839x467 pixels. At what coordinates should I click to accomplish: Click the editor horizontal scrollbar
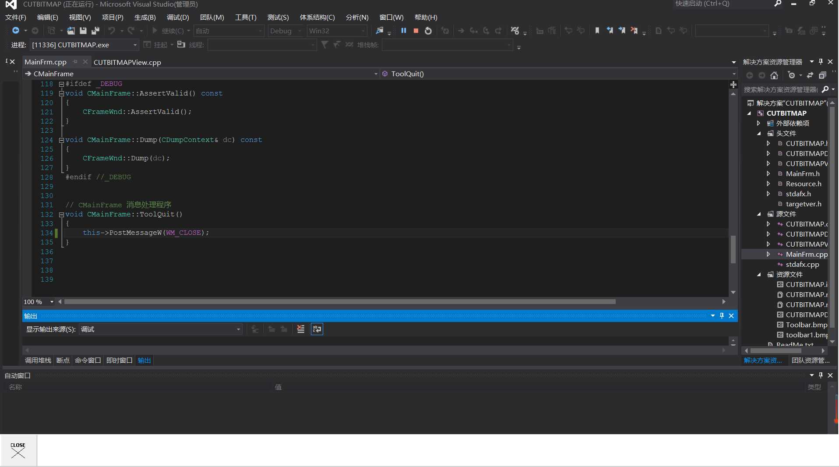pyautogui.click(x=340, y=302)
